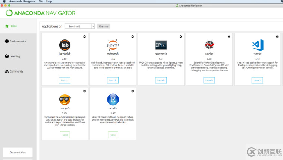
Task: Open the Documentation button
Action: click(18, 153)
